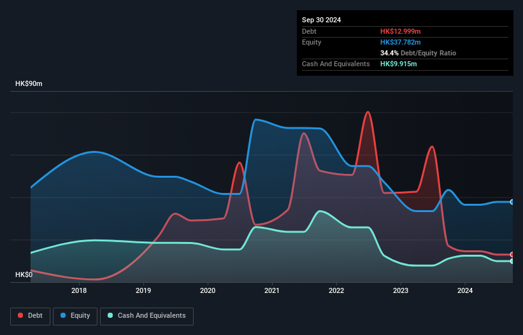
Task: Select the teal Cash endpoint marker
Action: [512, 261]
